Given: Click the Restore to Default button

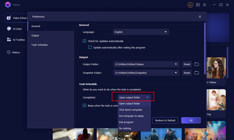Looking at the screenshot, I should click(165, 120).
